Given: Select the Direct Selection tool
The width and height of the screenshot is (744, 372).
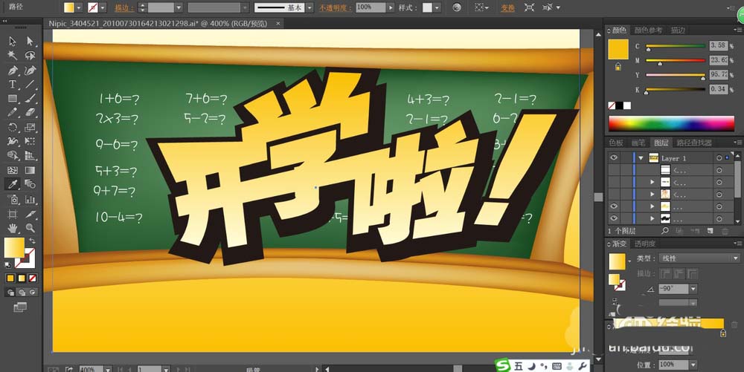Looking at the screenshot, I should (x=30, y=41).
